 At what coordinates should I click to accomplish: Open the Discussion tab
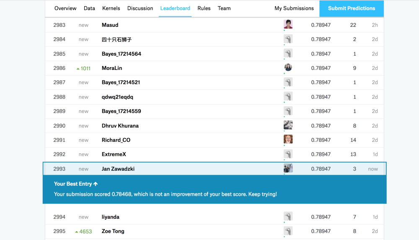[140, 8]
